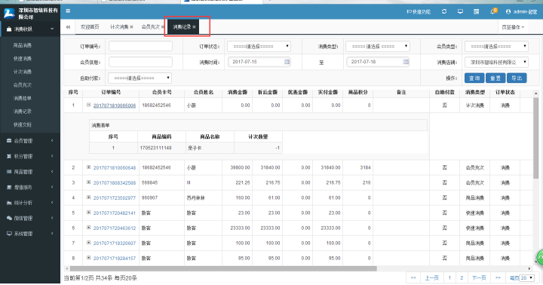Open the per-page count dropdown showing 20
543x285 pixels.
coord(526,278)
